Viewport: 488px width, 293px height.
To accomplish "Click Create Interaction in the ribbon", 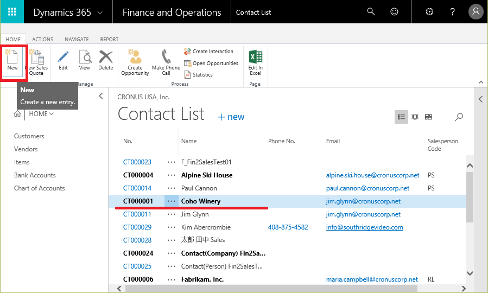I will (208, 52).
